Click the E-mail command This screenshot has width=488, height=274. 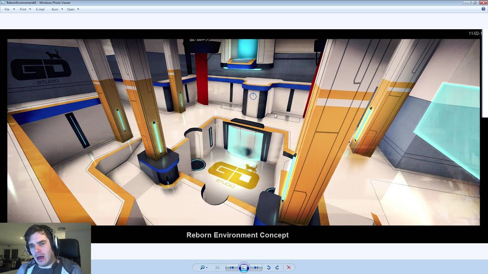tap(40, 9)
